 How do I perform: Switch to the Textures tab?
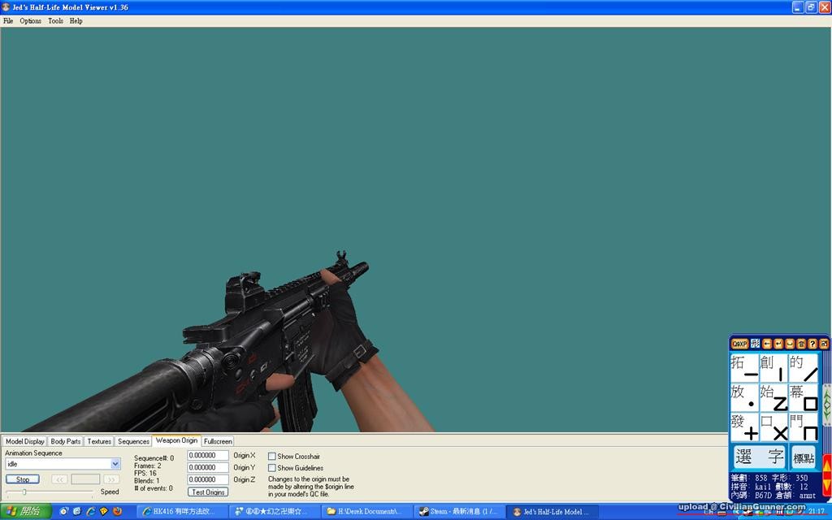(x=99, y=441)
